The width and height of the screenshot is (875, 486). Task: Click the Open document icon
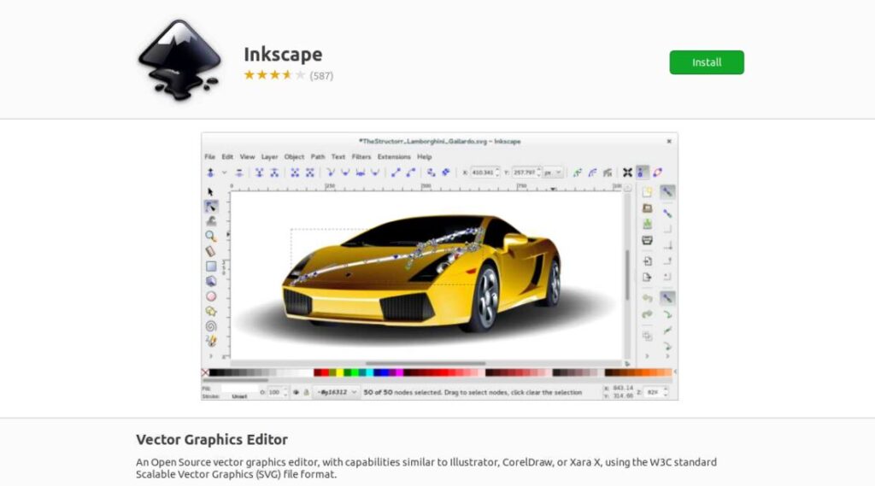tap(648, 208)
